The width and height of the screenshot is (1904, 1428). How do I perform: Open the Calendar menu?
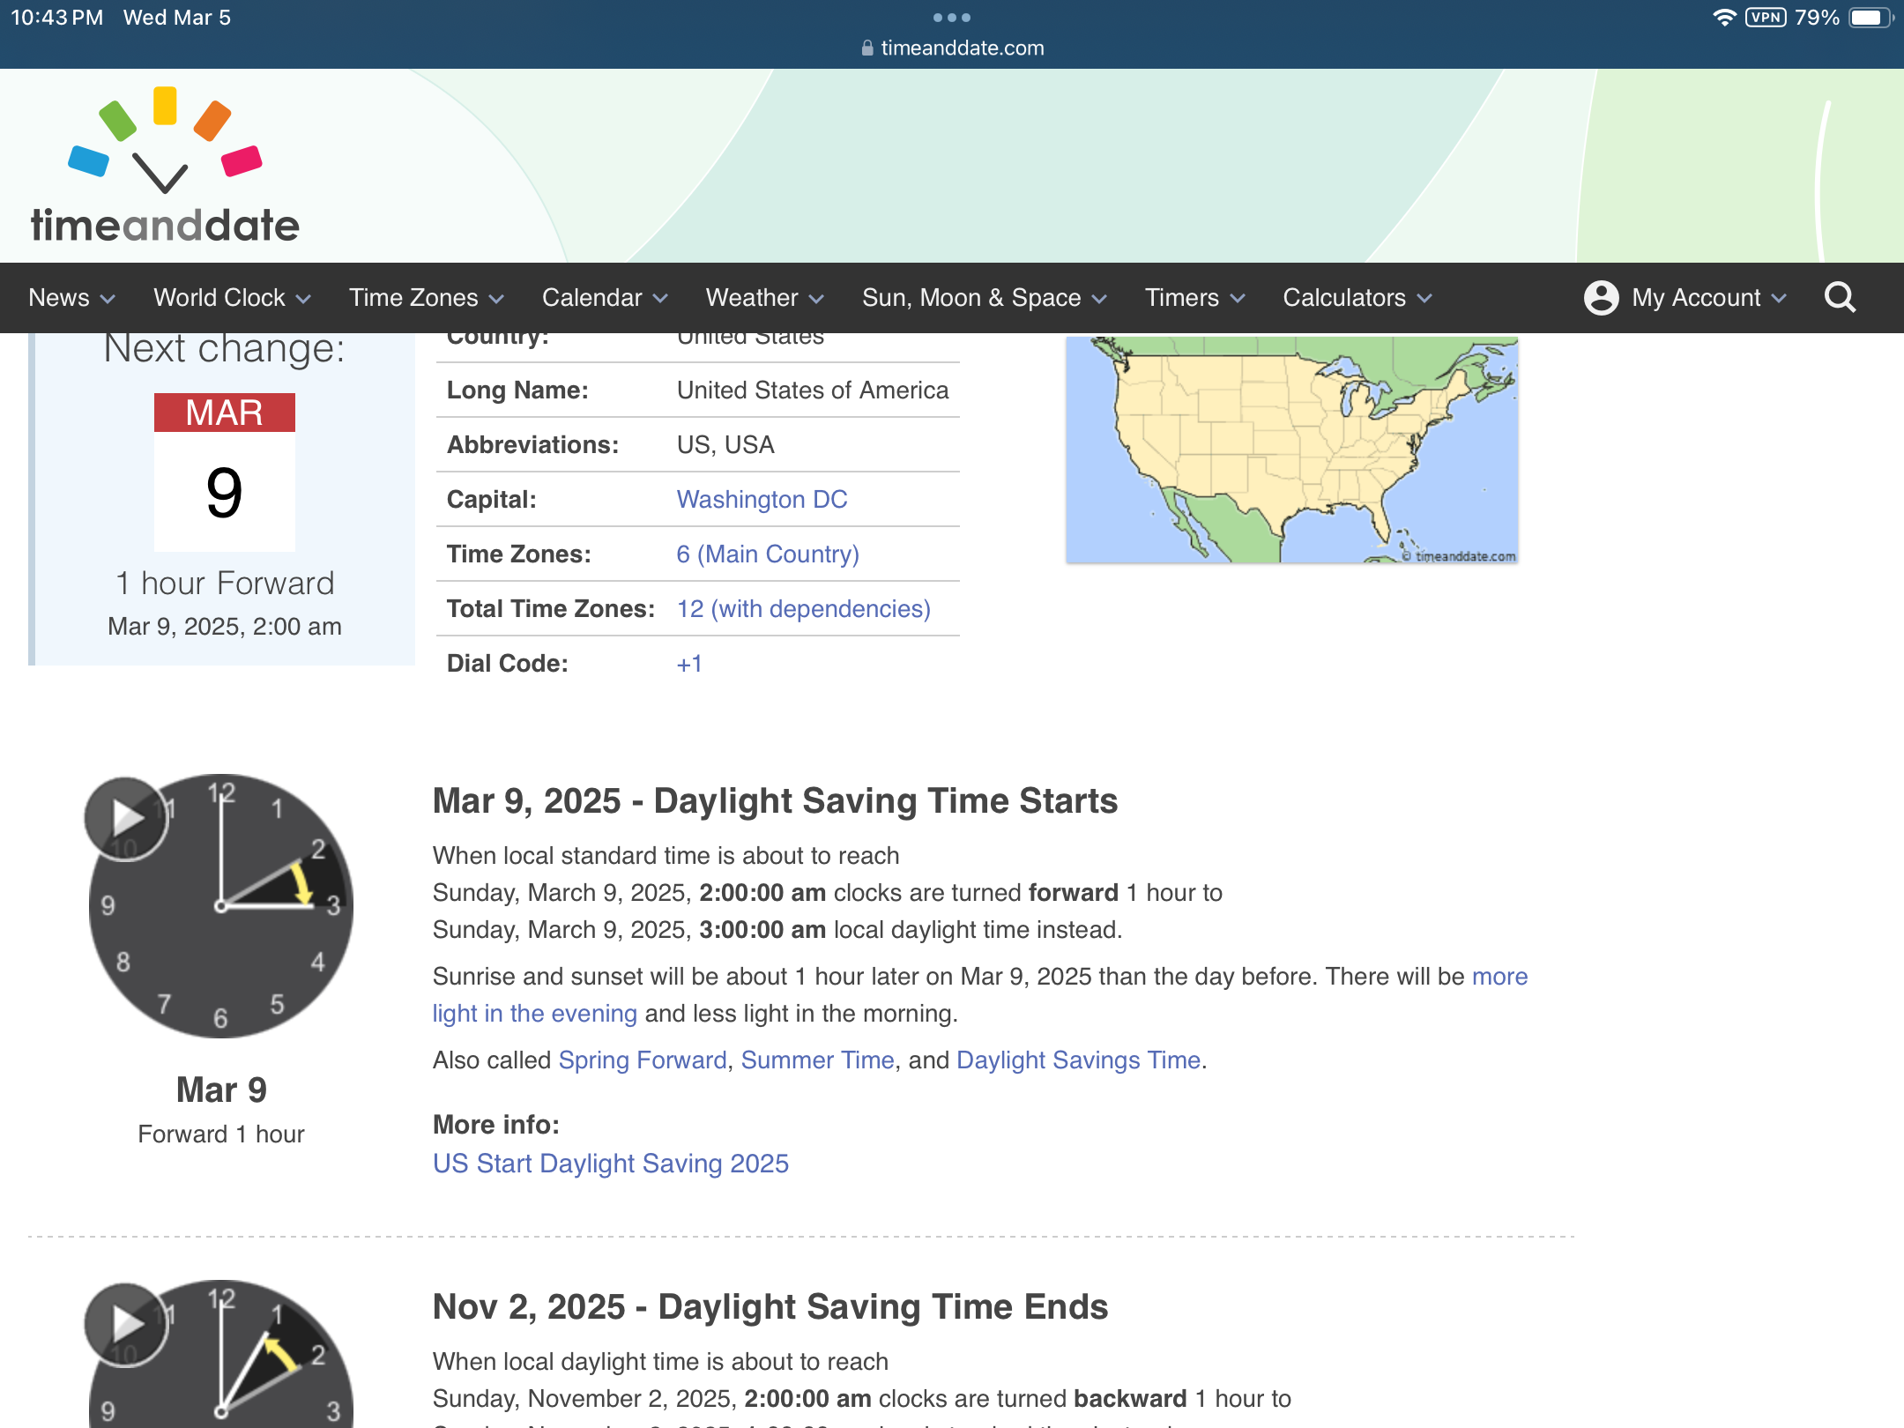(605, 298)
